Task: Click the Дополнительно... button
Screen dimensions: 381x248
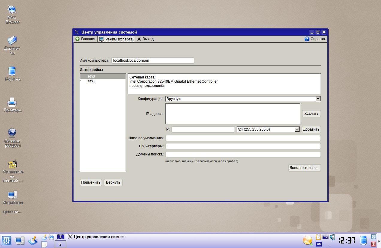Action: [304, 168]
